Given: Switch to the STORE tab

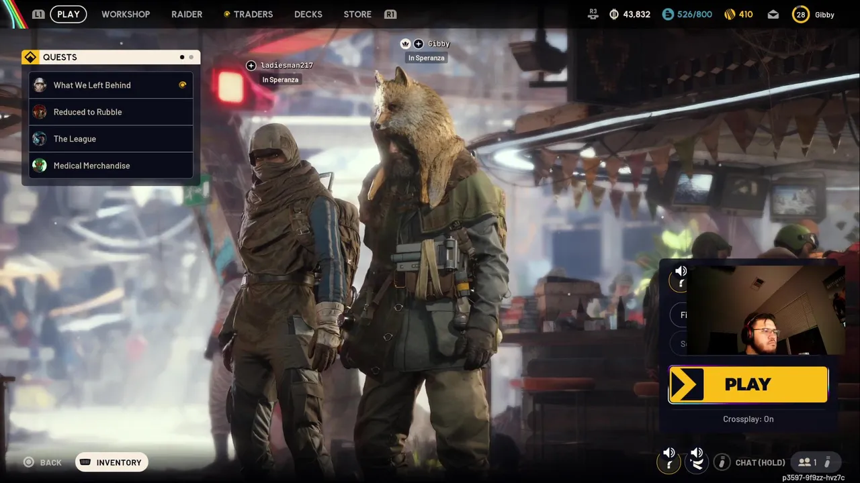Looking at the screenshot, I should 357,14.
